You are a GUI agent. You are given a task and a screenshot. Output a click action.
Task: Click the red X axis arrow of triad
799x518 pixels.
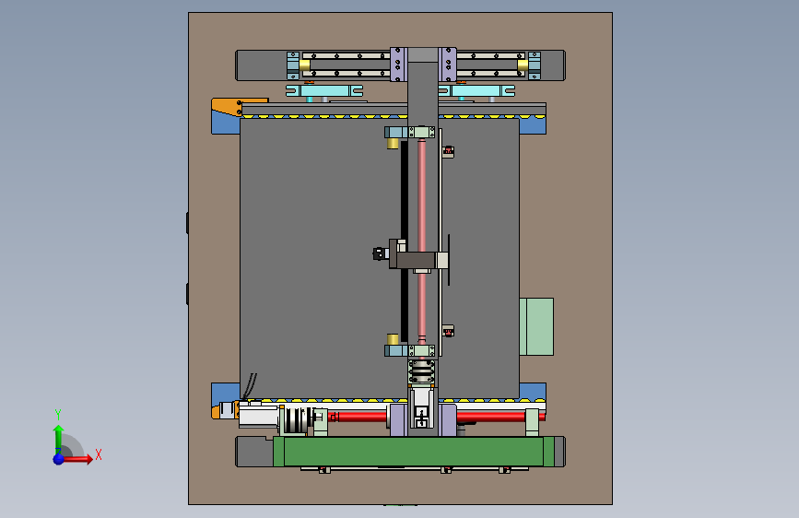click(78, 459)
